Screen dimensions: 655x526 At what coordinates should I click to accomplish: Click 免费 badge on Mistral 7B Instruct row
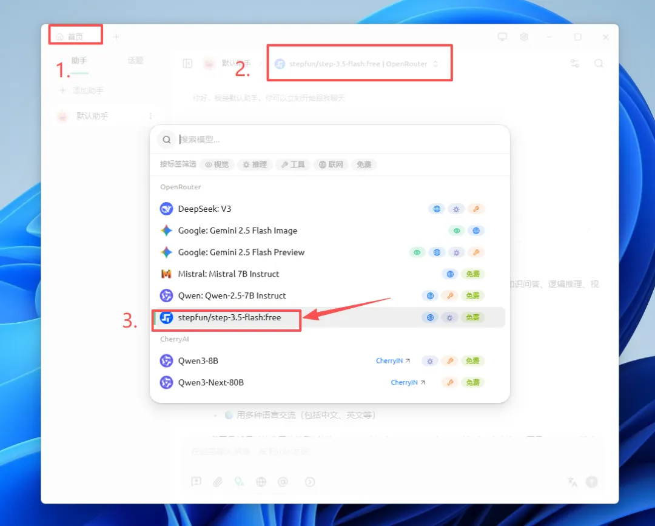pyautogui.click(x=472, y=274)
